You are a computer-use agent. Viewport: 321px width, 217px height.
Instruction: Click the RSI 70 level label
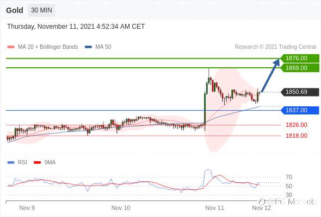coord(289,177)
